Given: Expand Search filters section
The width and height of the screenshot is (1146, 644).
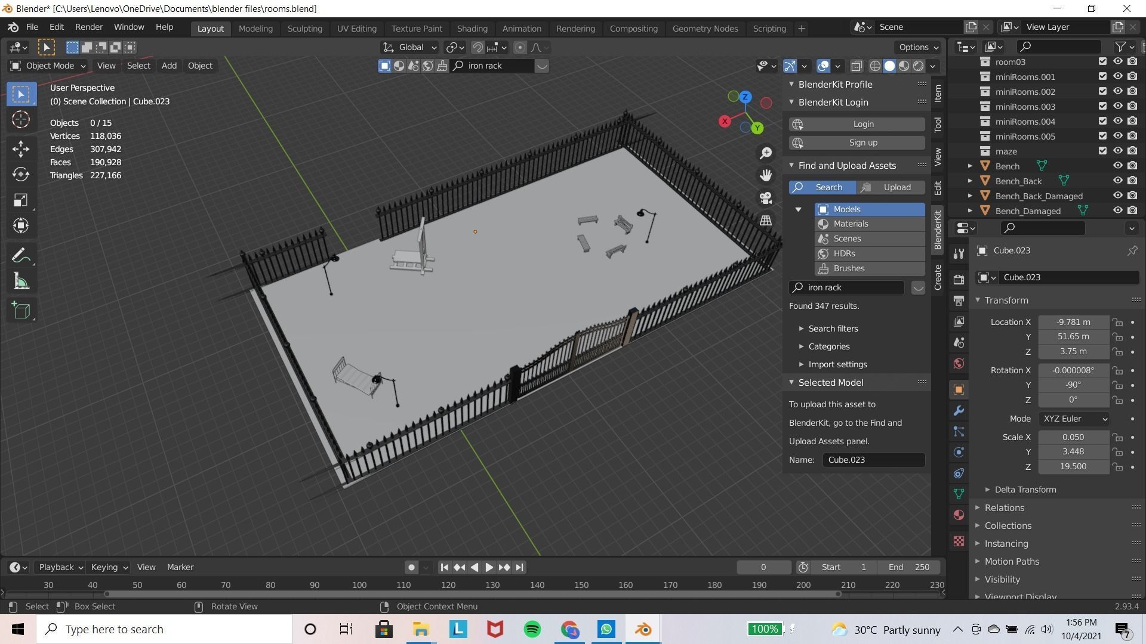Looking at the screenshot, I should [x=833, y=329].
